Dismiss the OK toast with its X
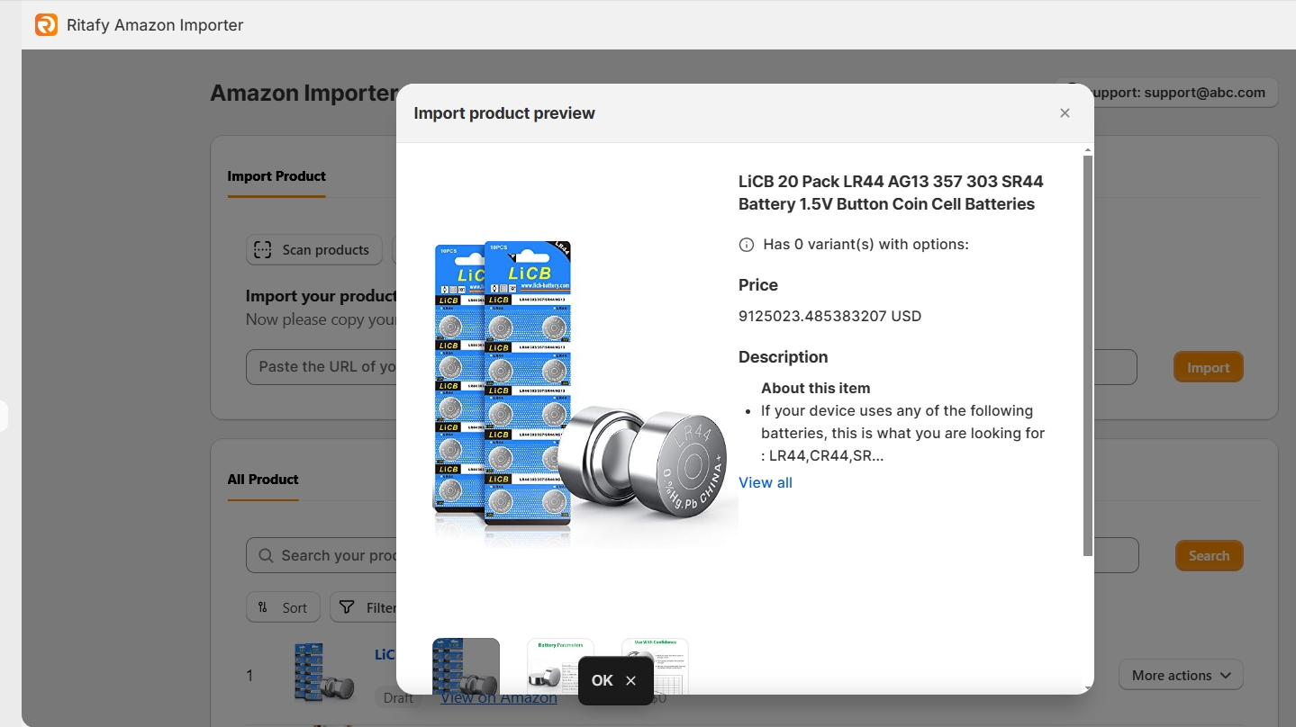 pyautogui.click(x=630, y=681)
